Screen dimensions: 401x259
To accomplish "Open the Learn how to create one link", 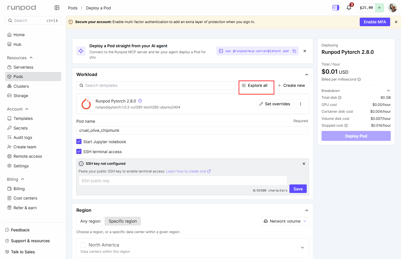I will (x=189, y=171).
